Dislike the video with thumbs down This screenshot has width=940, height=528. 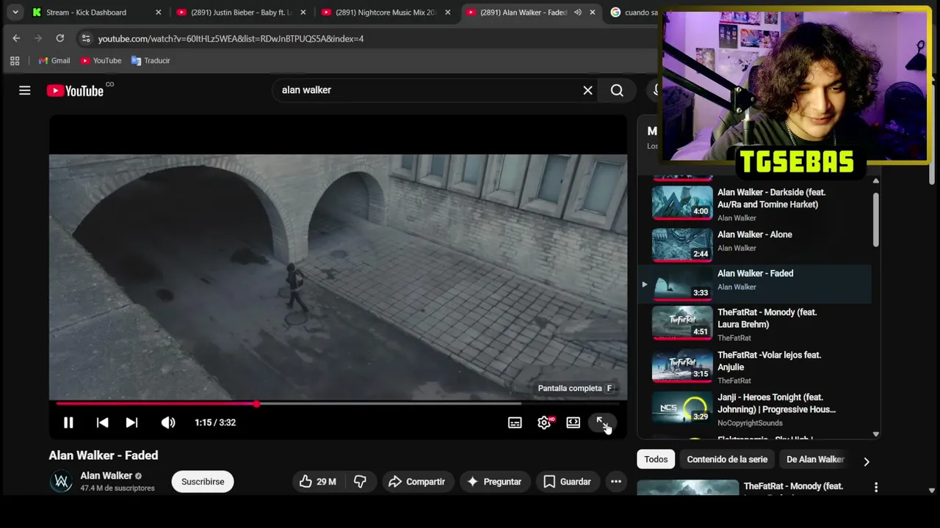tap(360, 482)
